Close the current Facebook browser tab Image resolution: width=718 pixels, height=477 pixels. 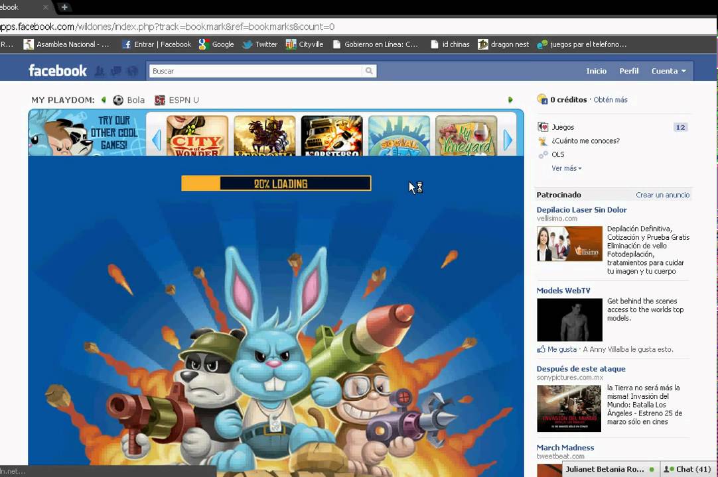coord(45,7)
